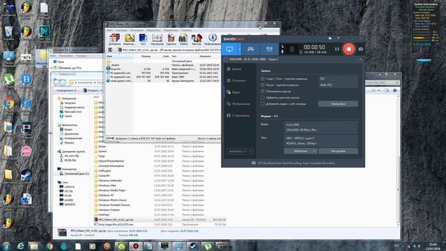Select Bandicam game recording mode gamepad icon
Viewport: 446px width, 251px height.
pos(250,49)
